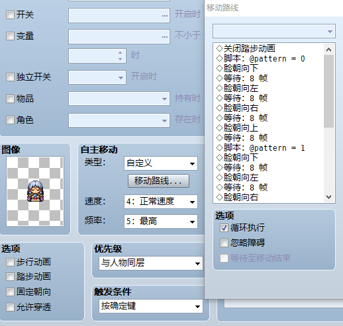Uncheck 循环执行 in move route options
343x326 pixels.
pyautogui.click(x=224, y=227)
